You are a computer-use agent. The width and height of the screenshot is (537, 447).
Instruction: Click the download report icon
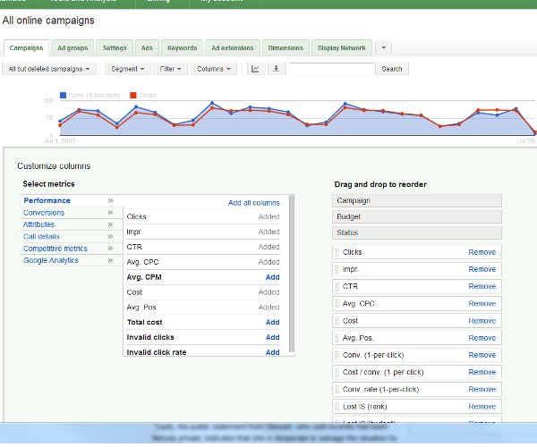click(276, 69)
